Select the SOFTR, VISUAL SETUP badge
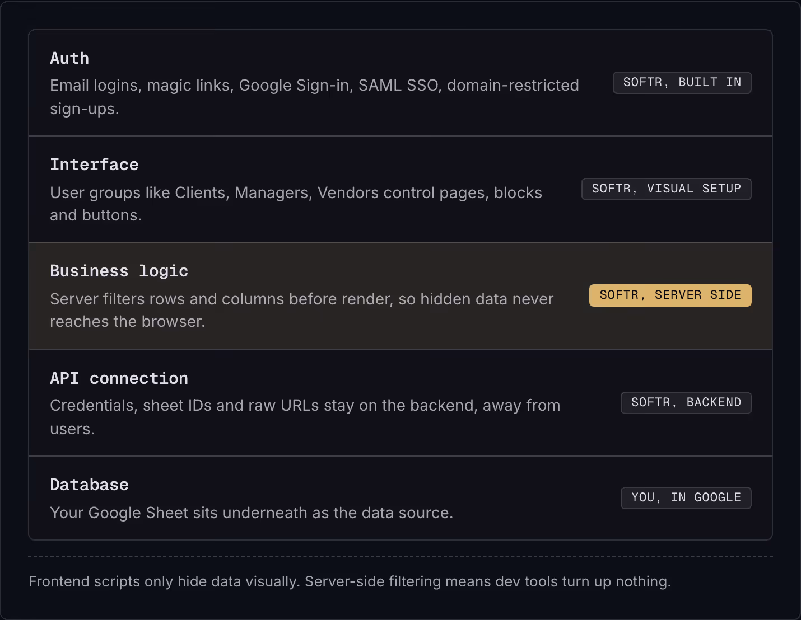This screenshot has height=620, width=801. (666, 189)
